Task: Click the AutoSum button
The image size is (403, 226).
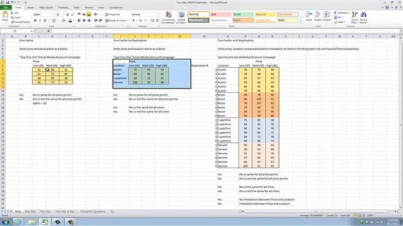Action: pos(341,13)
